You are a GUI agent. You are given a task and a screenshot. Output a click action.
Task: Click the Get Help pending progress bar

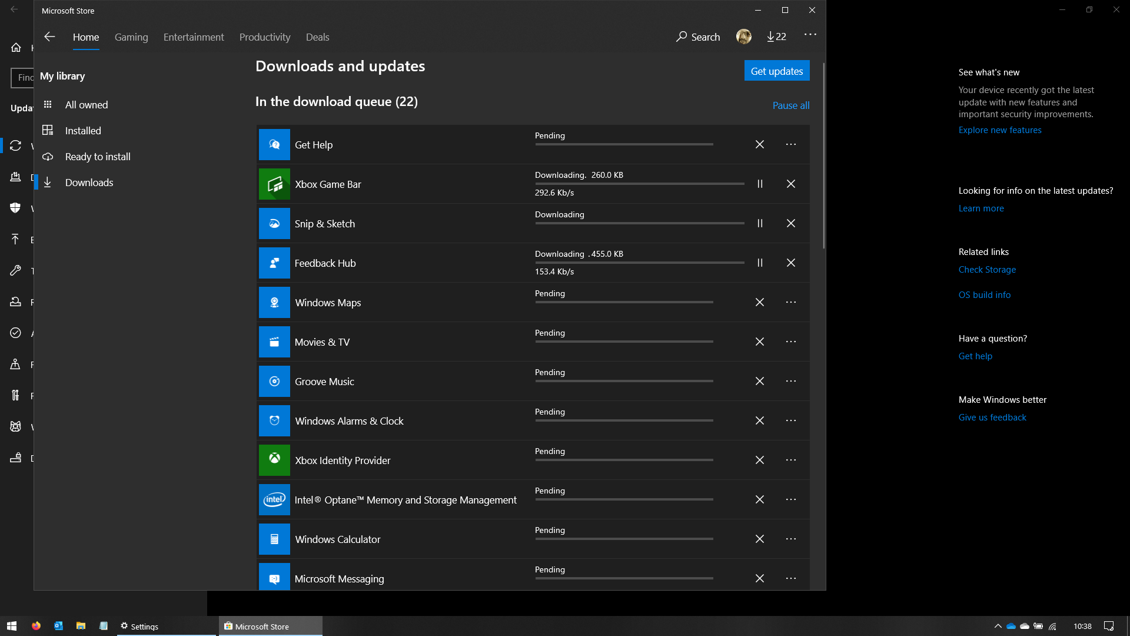(x=624, y=144)
